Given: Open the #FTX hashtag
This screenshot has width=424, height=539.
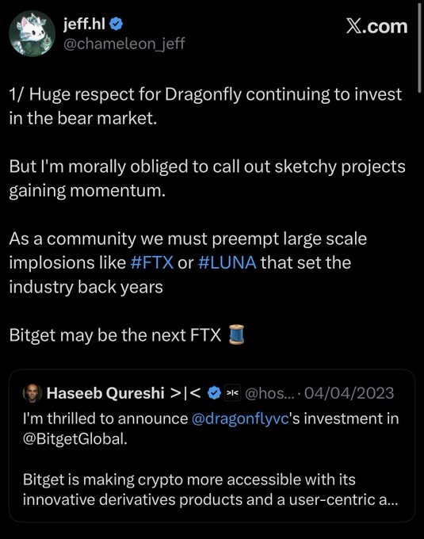Looking at the screenshot, I should [x=152, y=262].
